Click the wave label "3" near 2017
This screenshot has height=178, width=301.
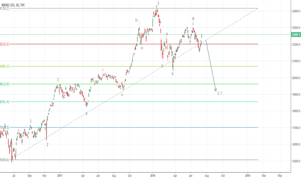pos(58,80)
